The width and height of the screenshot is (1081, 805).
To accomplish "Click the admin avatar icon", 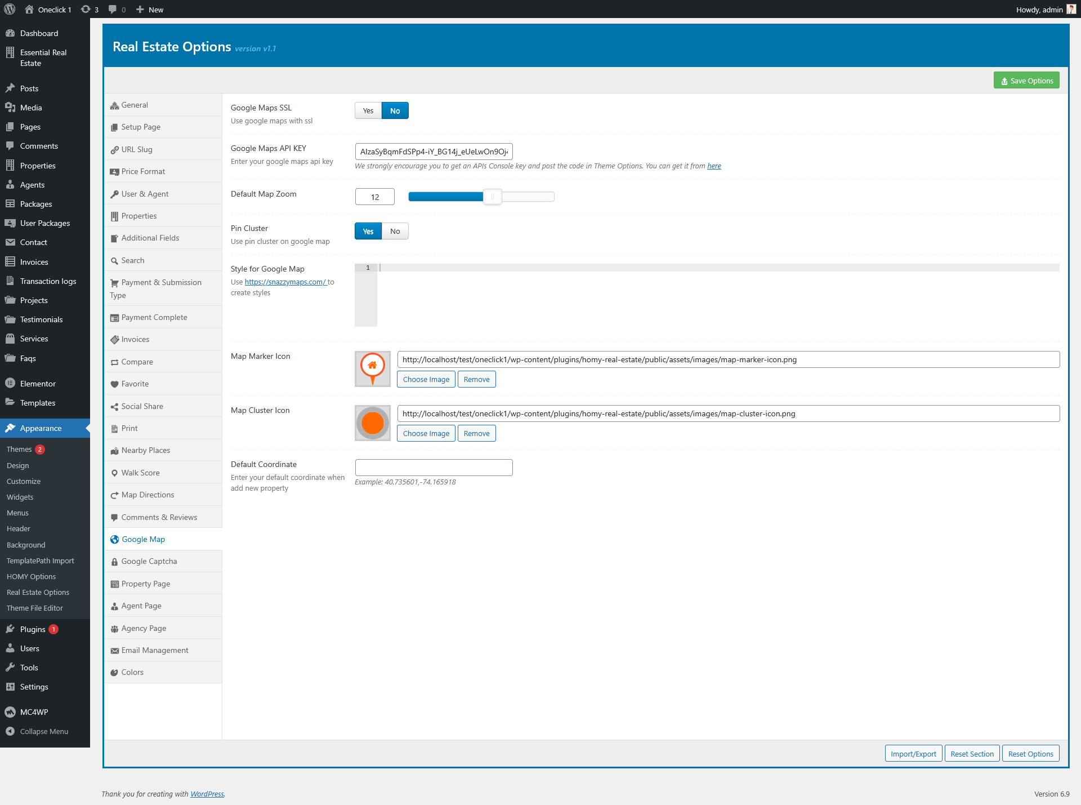I will (1071, 10).
